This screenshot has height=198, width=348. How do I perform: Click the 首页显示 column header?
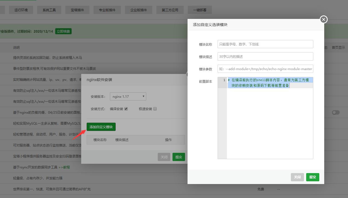[338, 47]
